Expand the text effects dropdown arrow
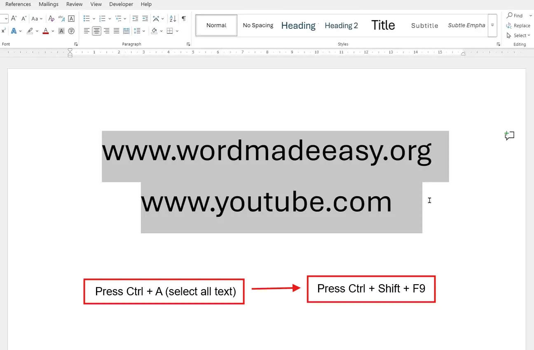 point(21,31)
